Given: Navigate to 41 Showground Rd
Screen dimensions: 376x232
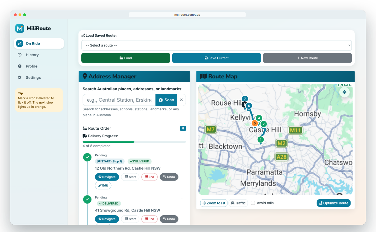Looking at the screenshot, I should (x=107, y=219).
